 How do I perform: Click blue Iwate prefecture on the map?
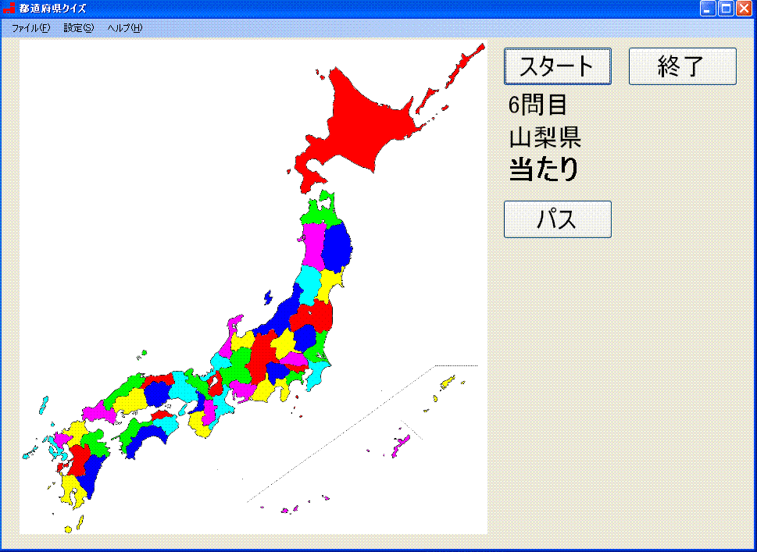click(x=337, y=247)
